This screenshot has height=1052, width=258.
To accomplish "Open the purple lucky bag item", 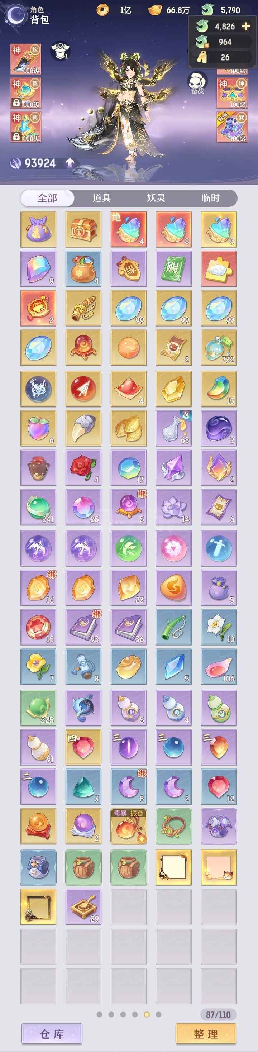I will coord(38,229).
